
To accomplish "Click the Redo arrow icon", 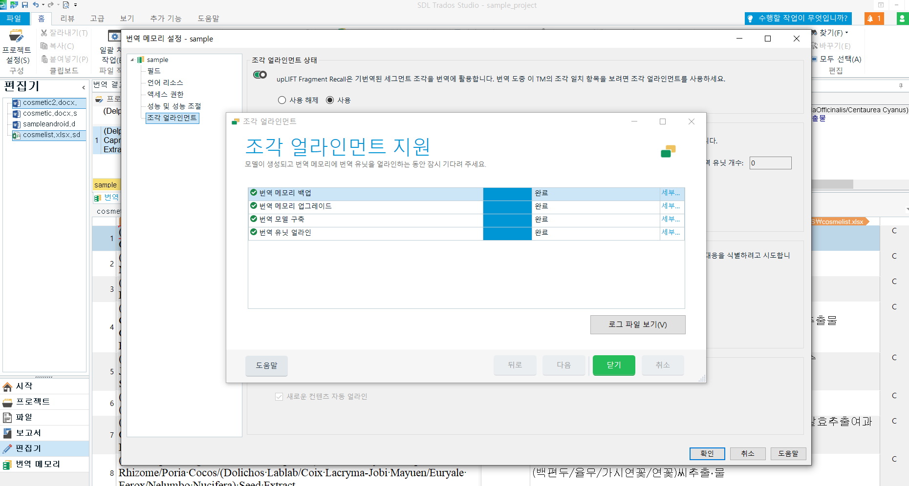I will (x=50, y=5).
